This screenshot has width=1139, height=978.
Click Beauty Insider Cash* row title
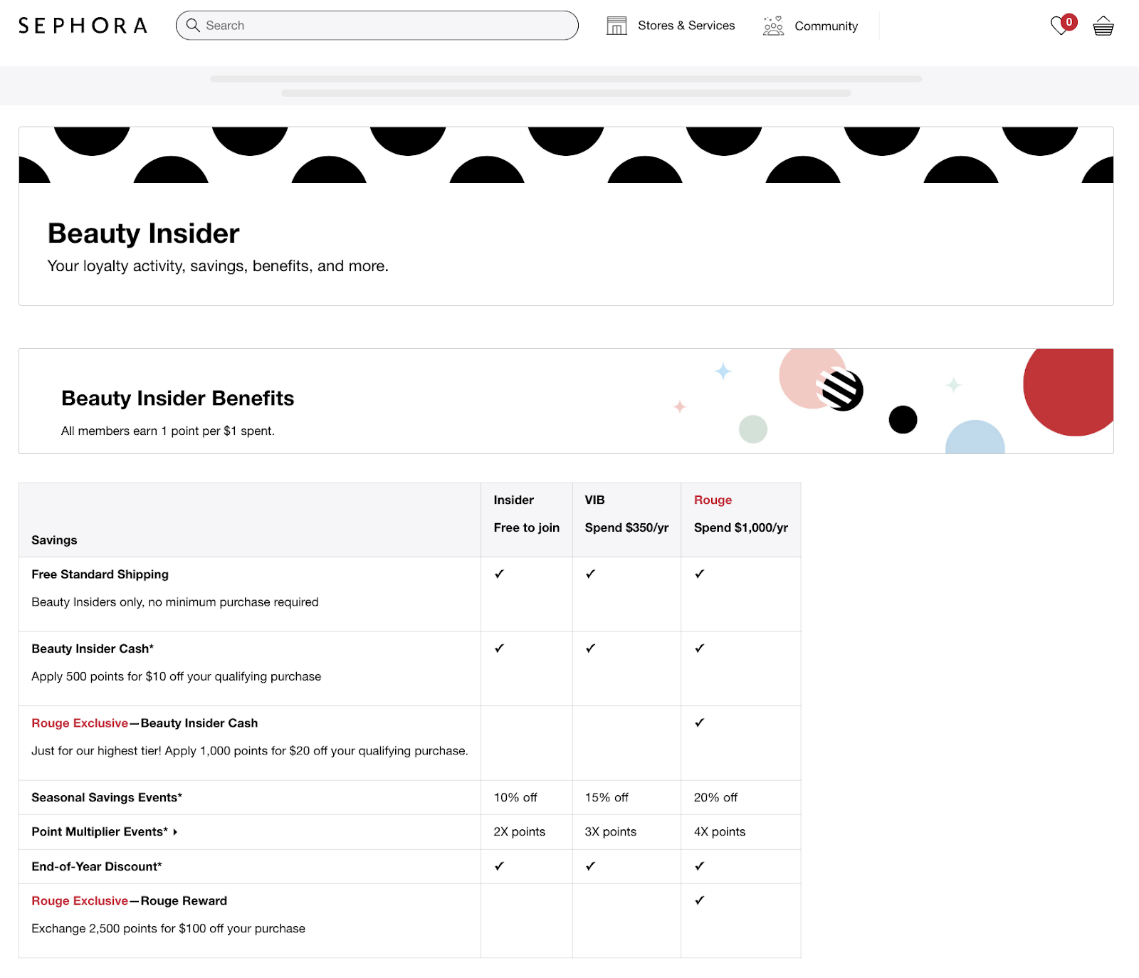[93, 648]
